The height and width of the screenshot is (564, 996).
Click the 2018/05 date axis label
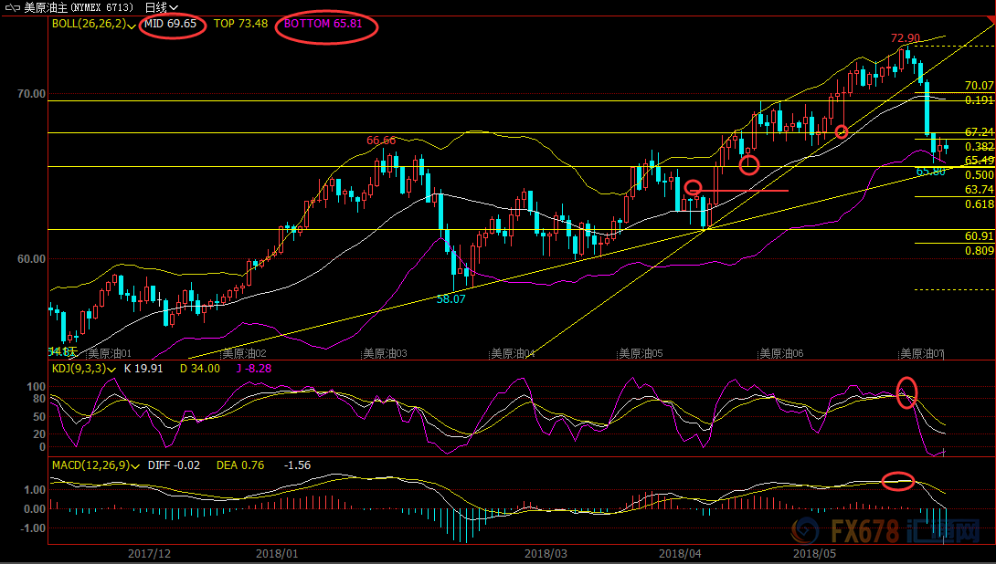tap(814, 554)
